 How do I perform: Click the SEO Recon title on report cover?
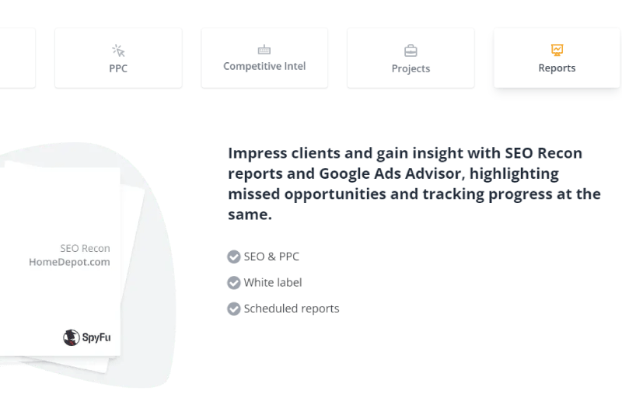pyautogui.click(x=85, y=249)
